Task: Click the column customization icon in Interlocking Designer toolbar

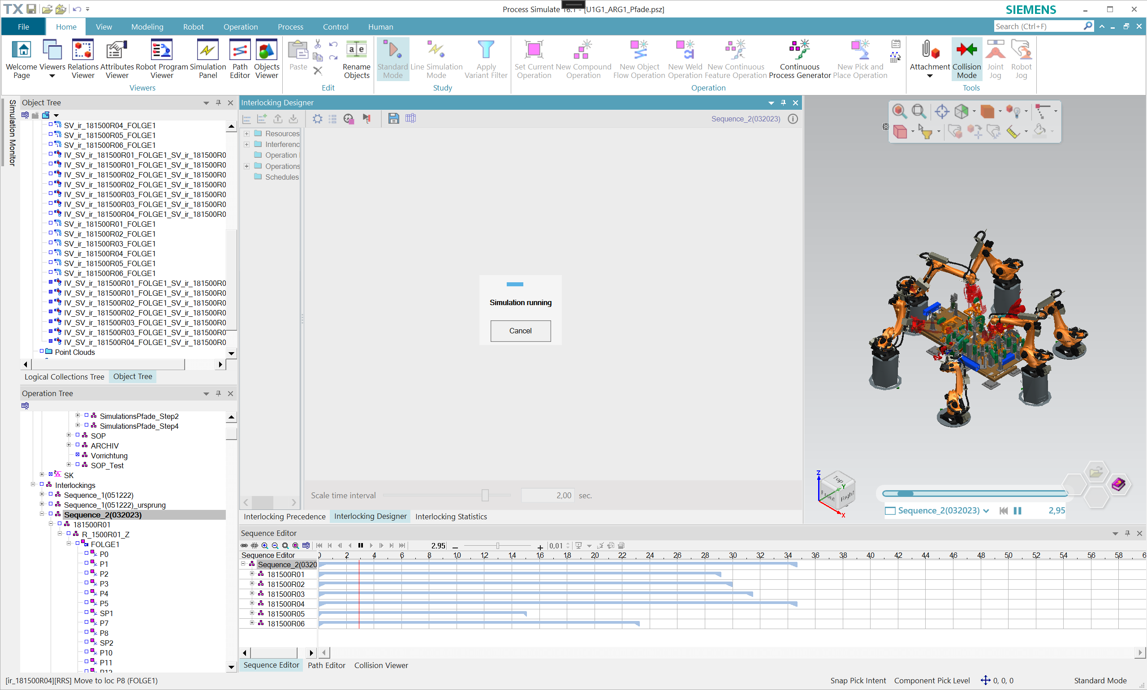Action: click(410, 119)
